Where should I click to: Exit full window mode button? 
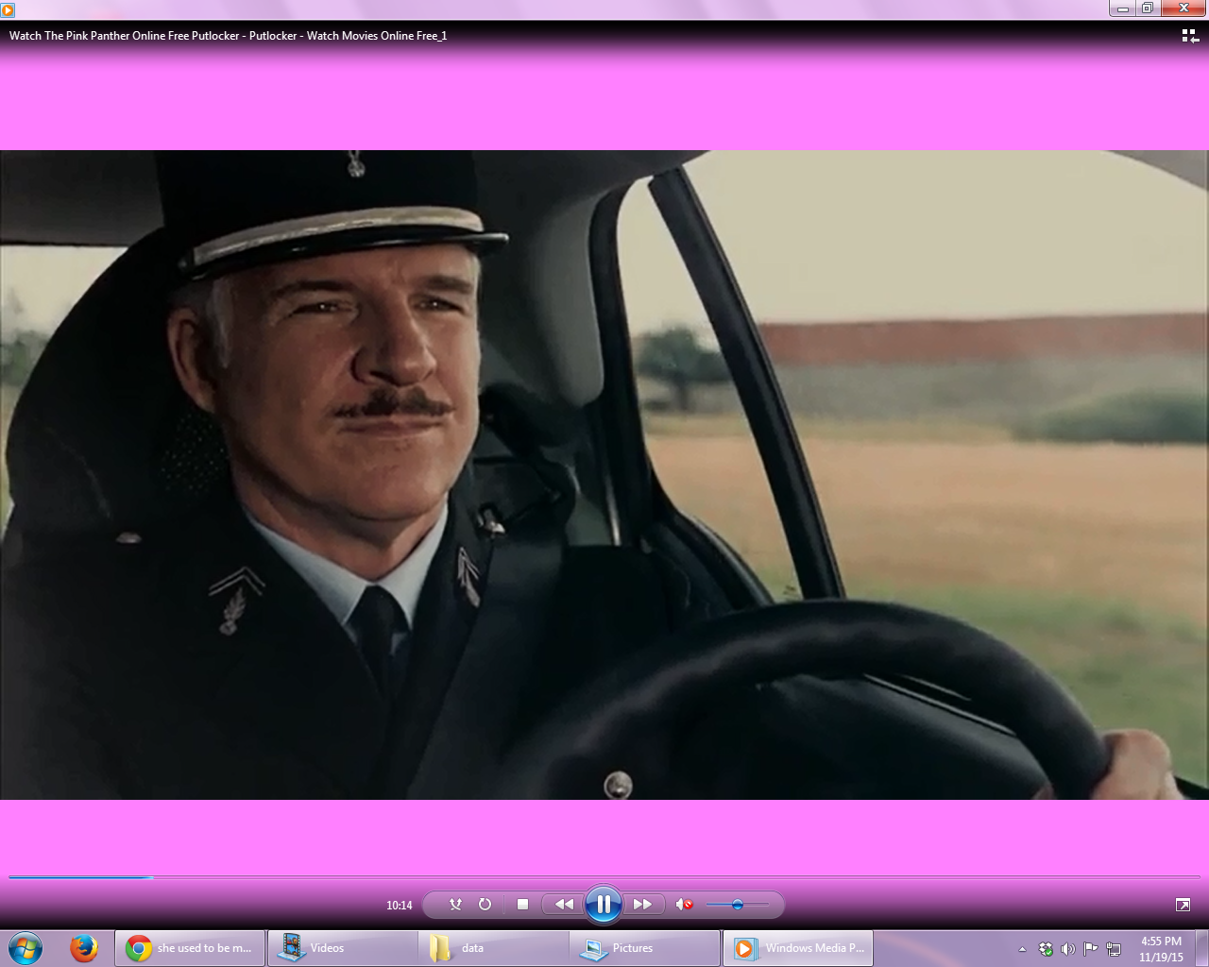1183,905
